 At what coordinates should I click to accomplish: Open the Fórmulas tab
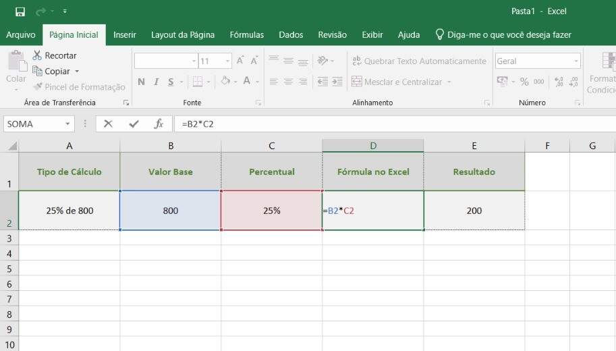point(247,35)
